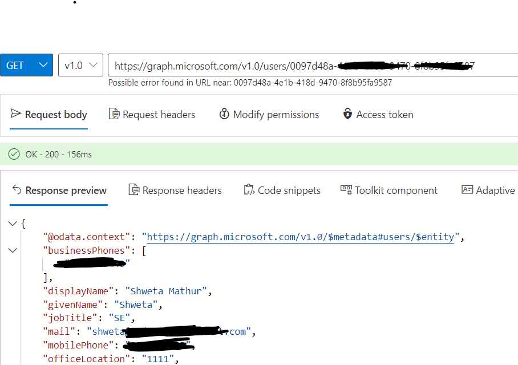Click the request URL input field
Image resolution: width=518 pixels, height=365 pixels.
(x=313, y=65)
